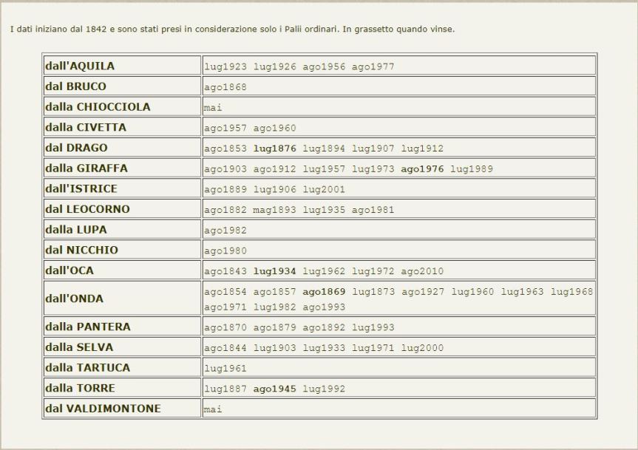Select the bold ago1945 Torre entry
Viewport: 638px width, 450px height.
tap(274, 389)
